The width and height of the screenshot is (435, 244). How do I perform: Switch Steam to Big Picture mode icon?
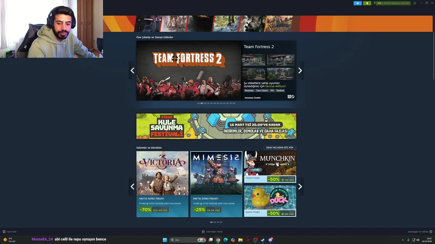click(x=415, y=3)
